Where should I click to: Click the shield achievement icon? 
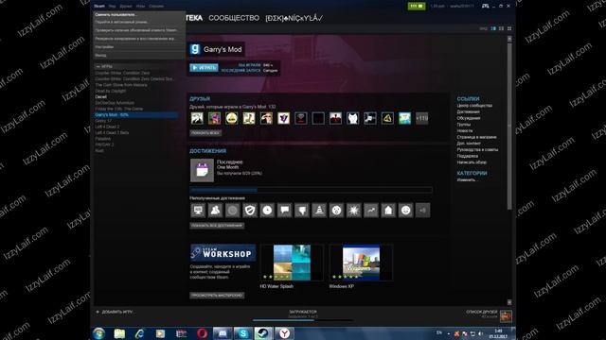click(250, 211)
